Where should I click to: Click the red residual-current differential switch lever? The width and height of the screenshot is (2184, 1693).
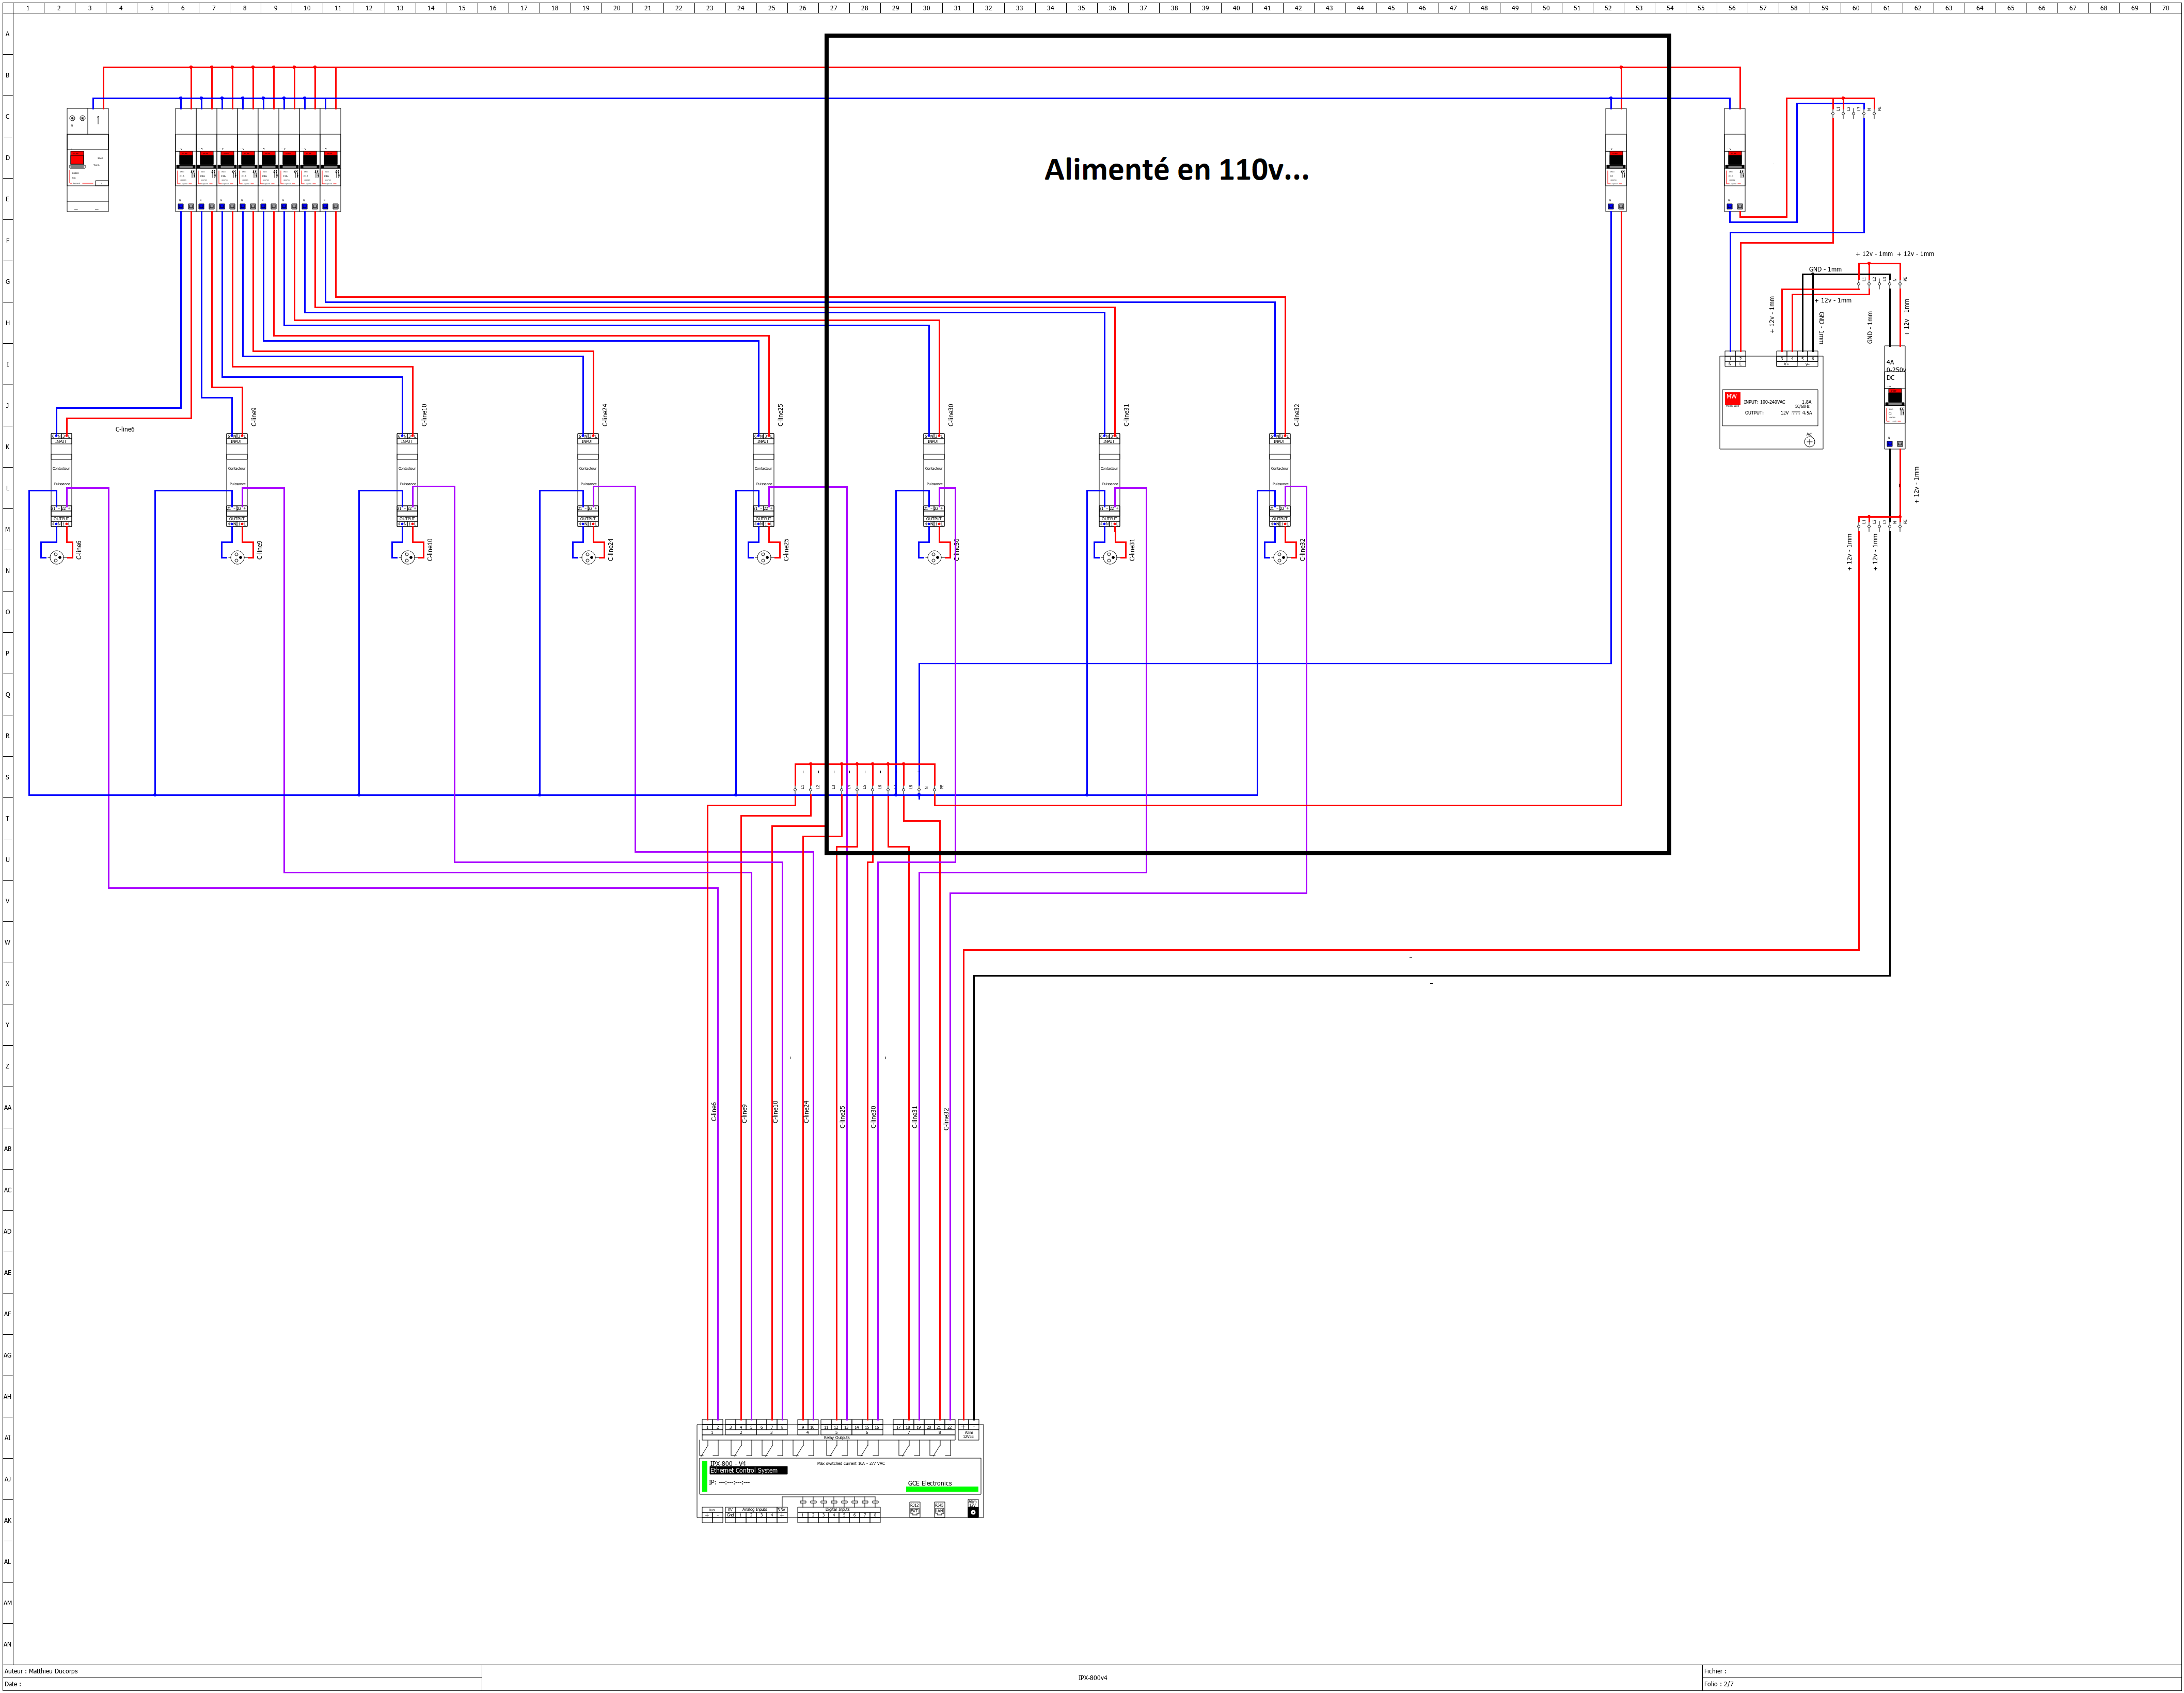pos(77,158)
